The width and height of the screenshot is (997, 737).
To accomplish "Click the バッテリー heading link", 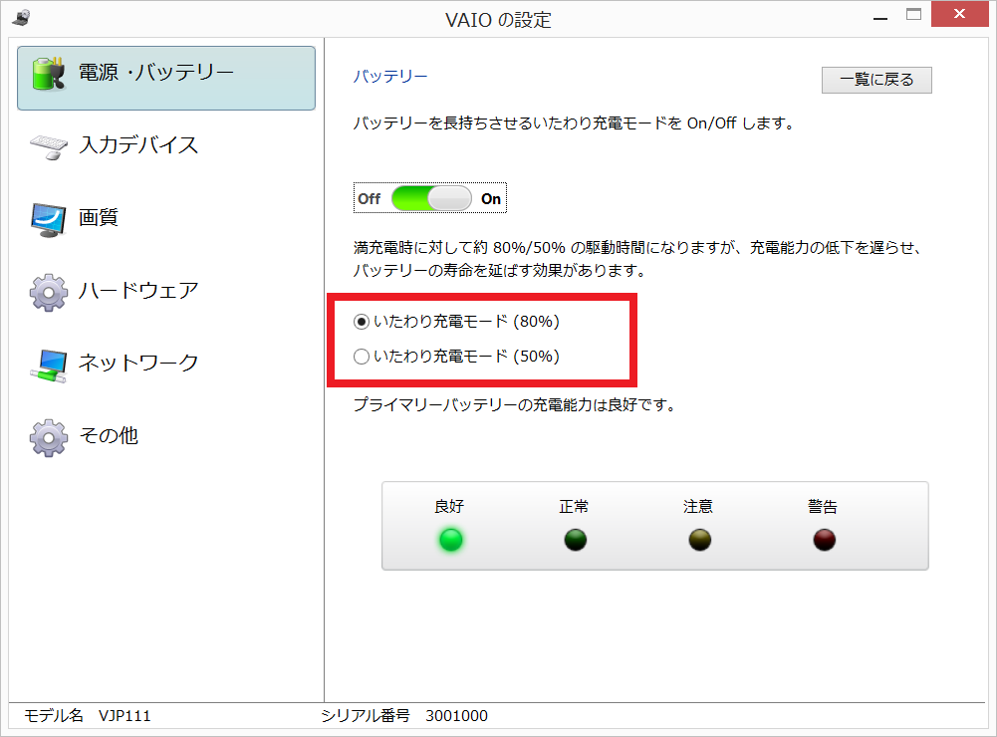I will 390,77.
